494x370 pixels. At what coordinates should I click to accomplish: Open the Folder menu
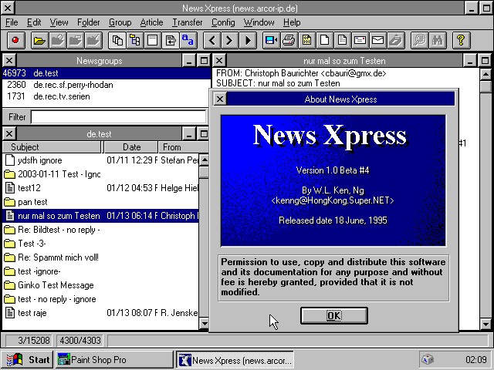[88, 22]
